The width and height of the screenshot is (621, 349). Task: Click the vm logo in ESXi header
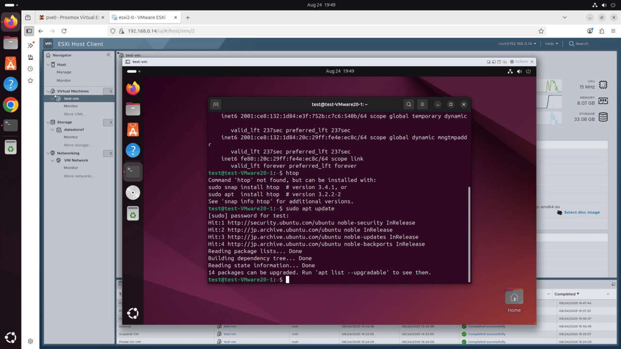(x=49, y=43)
